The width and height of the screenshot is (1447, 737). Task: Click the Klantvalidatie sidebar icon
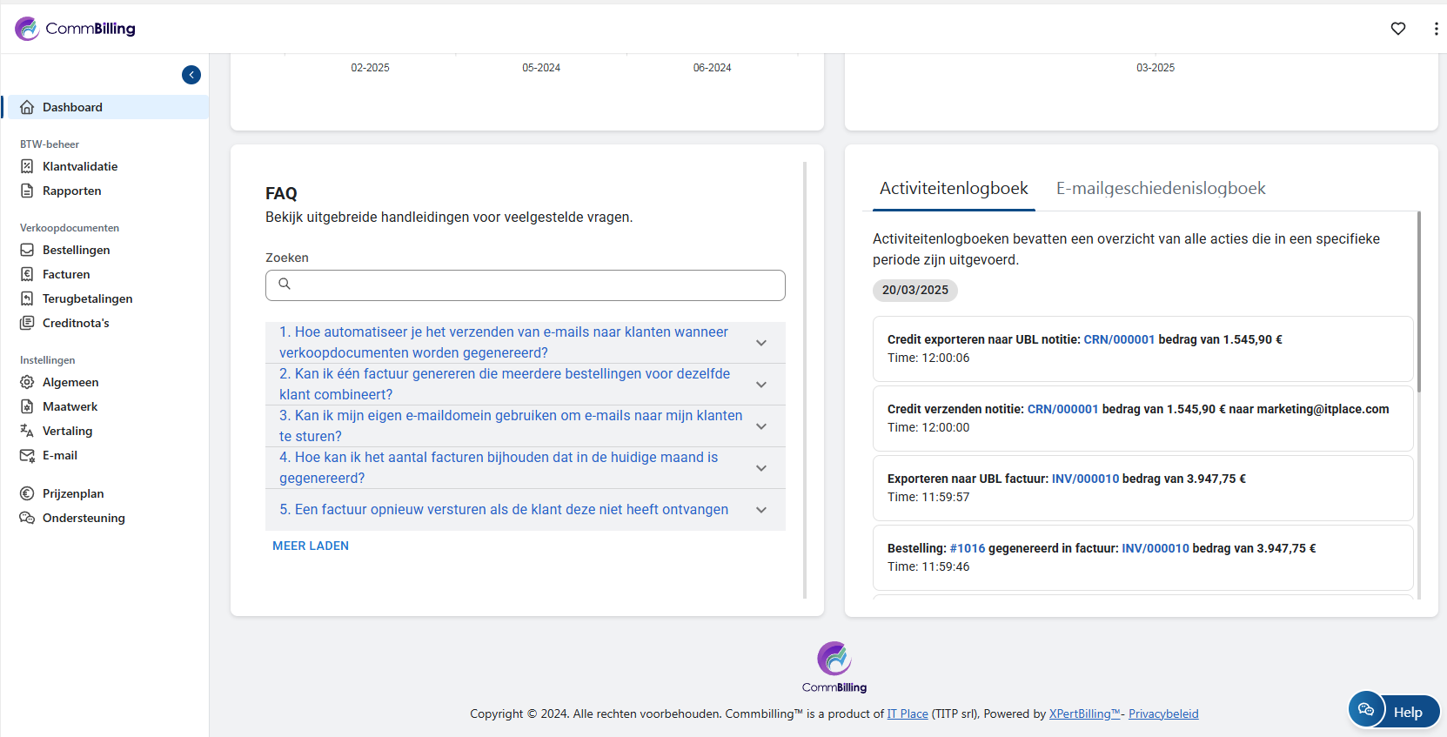(x=27, y=166)
